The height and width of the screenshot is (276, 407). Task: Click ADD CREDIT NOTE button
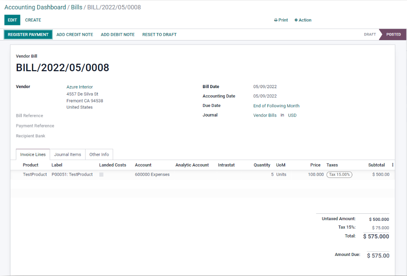(x=75, y=35)
